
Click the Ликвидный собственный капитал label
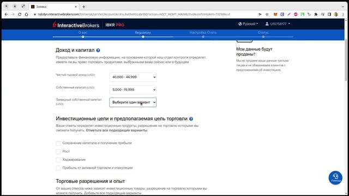pyautogui.click(x=79, y=102)
